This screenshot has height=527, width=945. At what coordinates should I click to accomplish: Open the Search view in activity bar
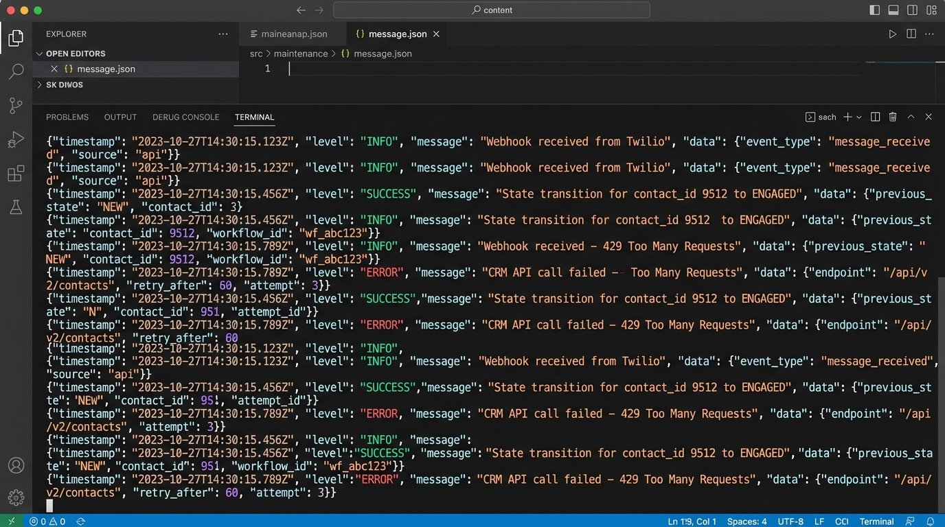16,71
